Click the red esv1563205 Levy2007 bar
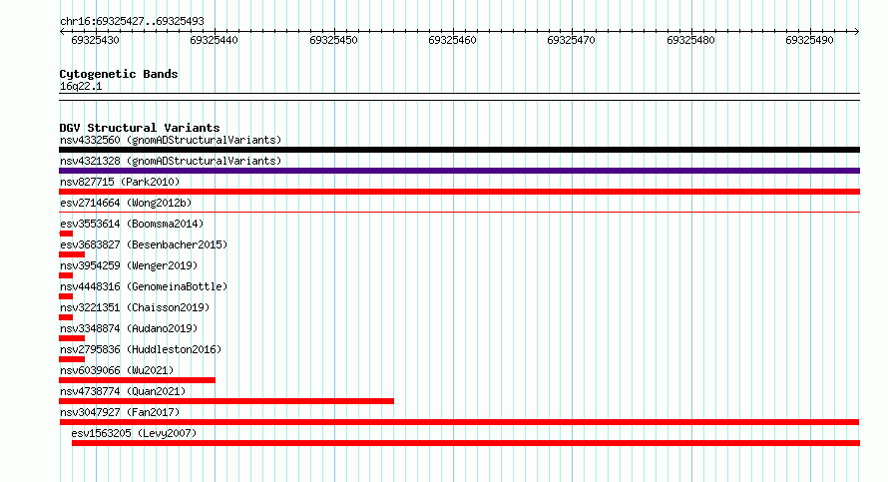The width and height of the screenshot is (888, 482). coord(466,443)
